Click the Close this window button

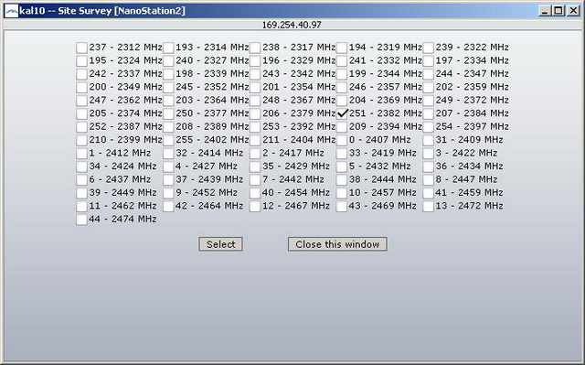(337, 244)
